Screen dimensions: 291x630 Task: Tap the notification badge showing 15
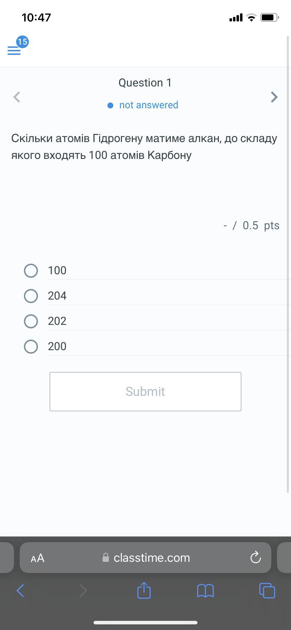click(22, 42)
